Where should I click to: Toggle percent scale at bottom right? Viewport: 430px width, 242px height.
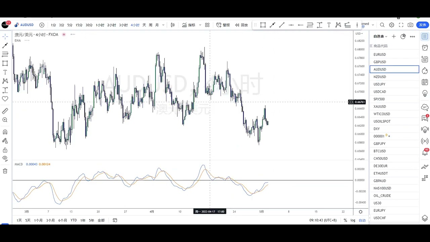(x=345, y=220)
